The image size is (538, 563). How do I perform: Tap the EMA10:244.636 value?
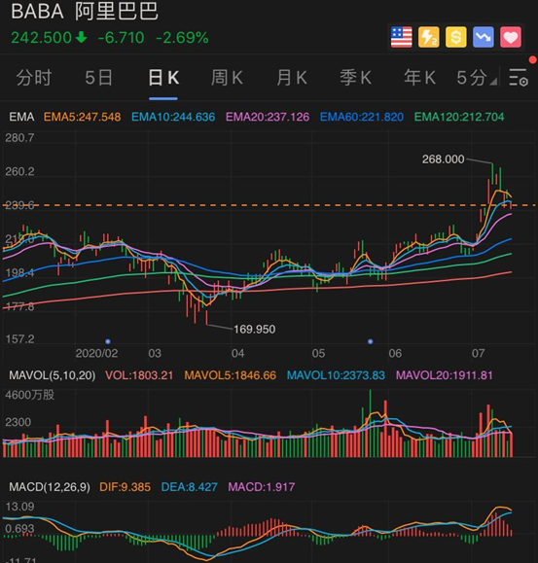[x=173, y=117]
